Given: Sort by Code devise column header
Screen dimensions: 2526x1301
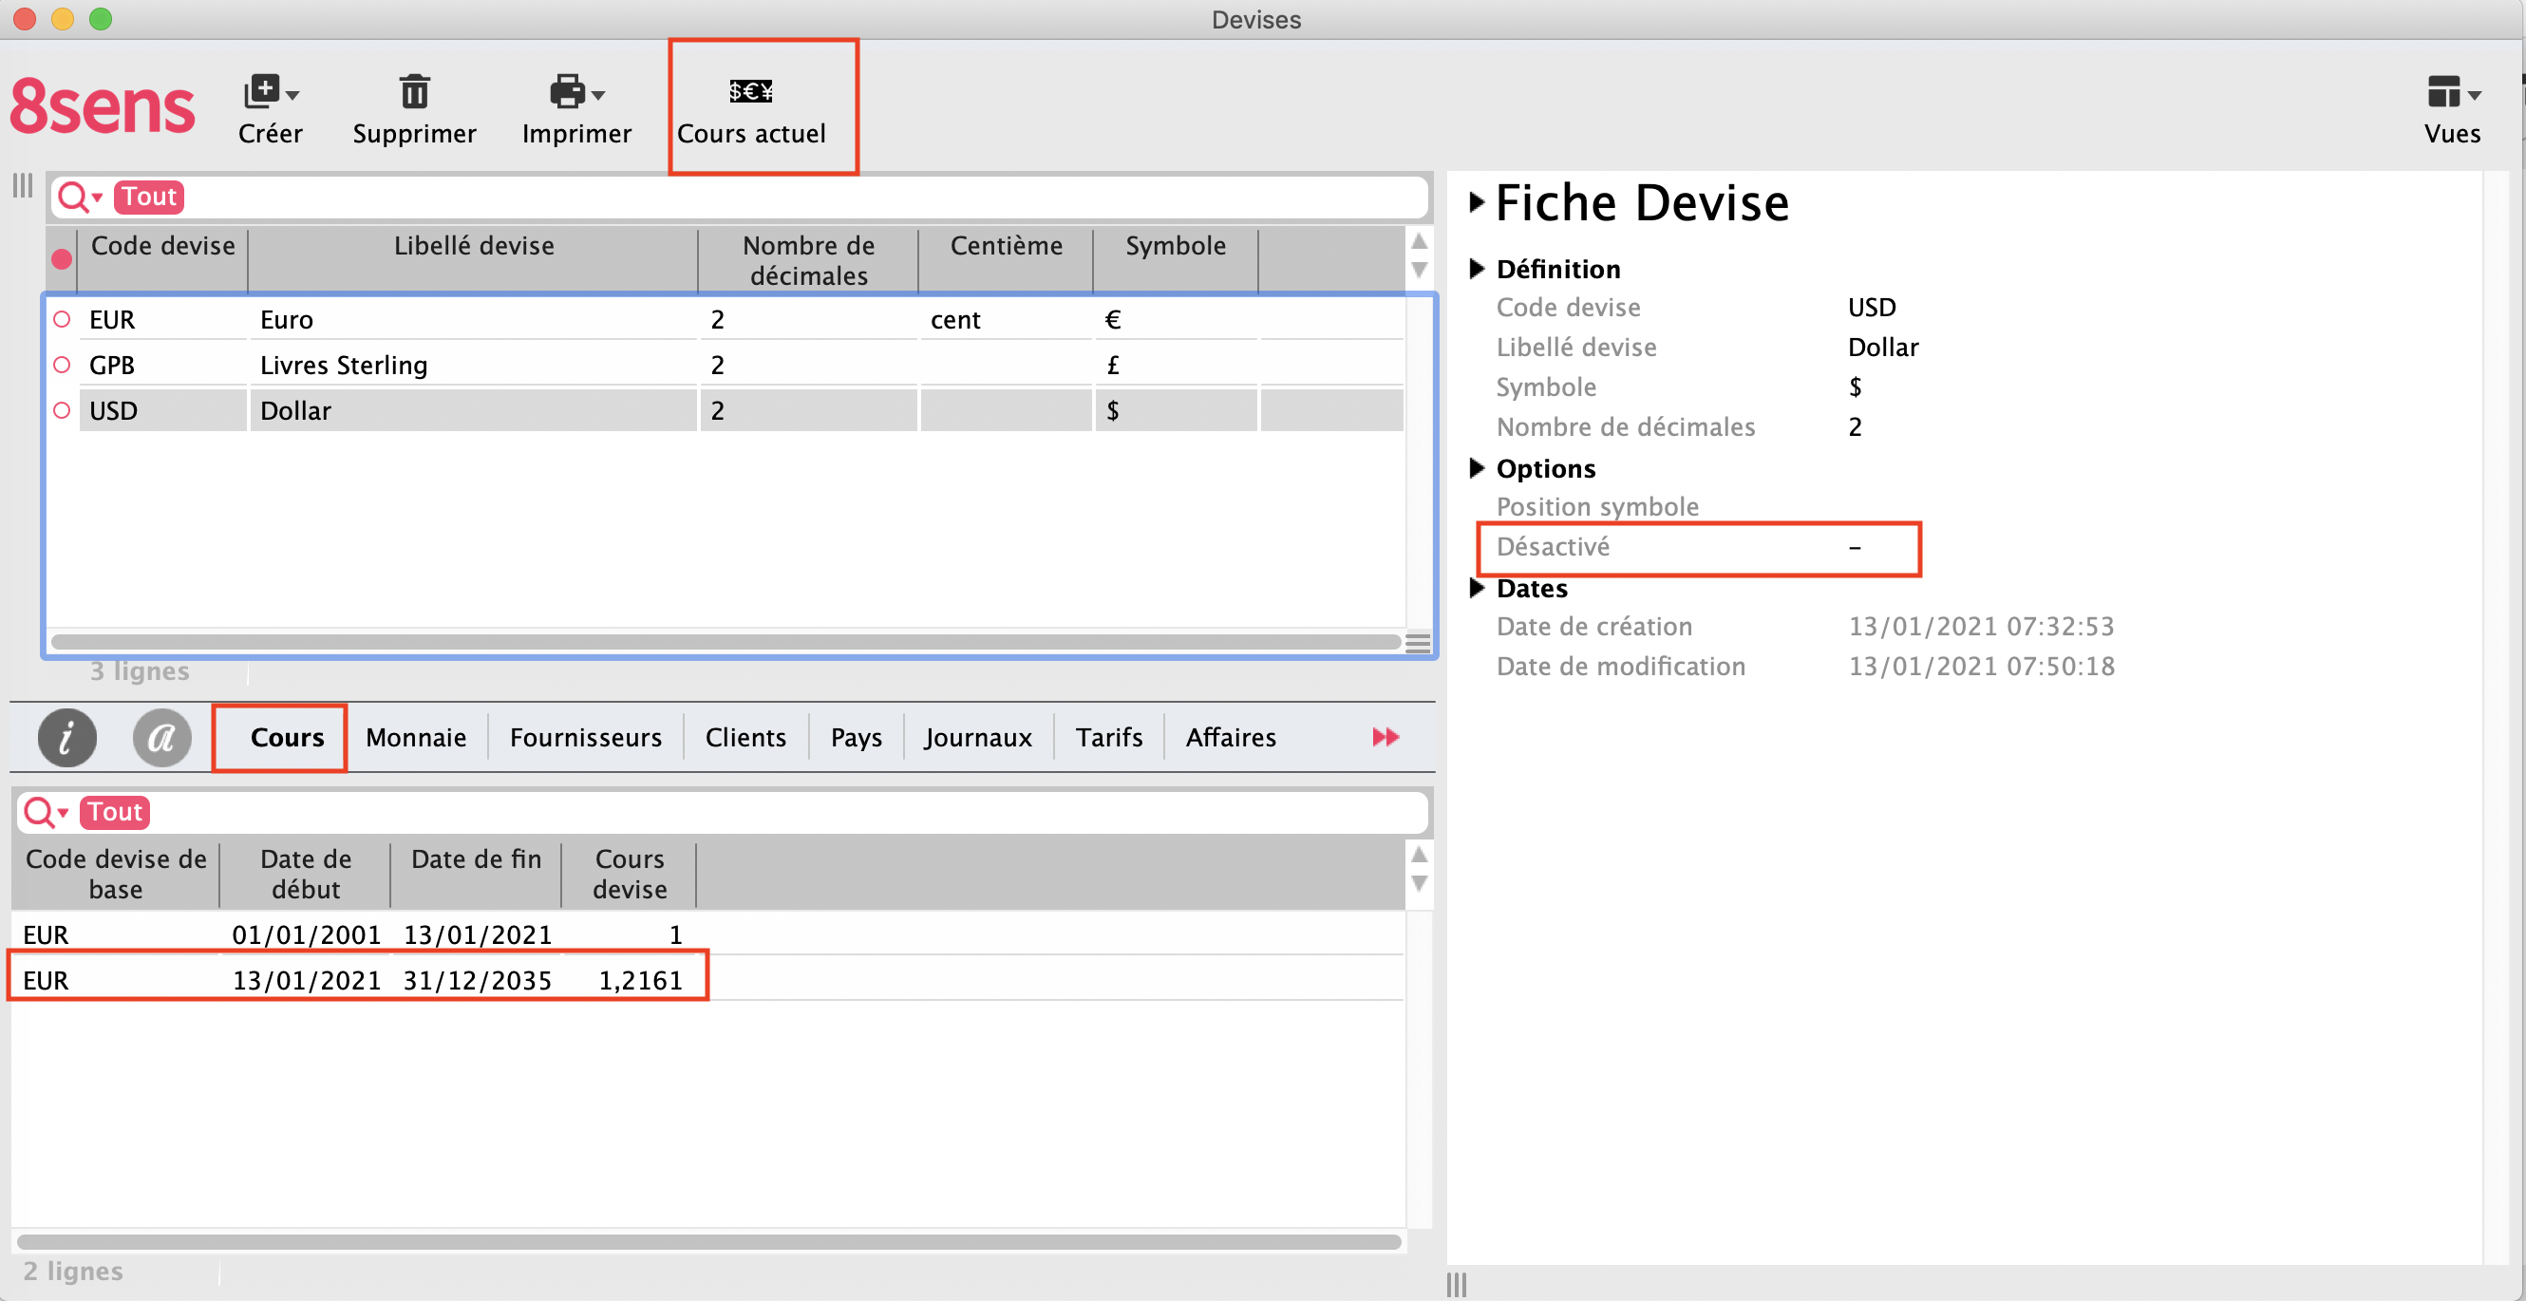Looking at the screenshot, I should click(x=162, y=260).
